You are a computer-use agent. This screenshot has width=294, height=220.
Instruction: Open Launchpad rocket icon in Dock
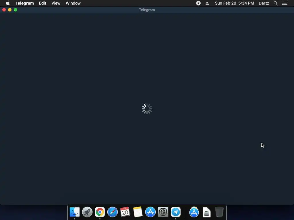click(x=87, y=212)
